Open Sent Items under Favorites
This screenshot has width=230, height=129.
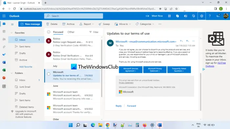pos(26,46)
